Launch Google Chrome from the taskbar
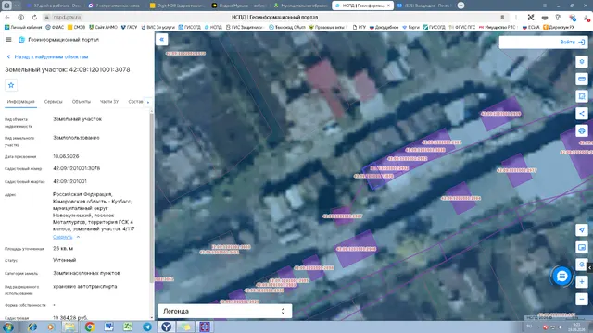Image resolution: width=593 pixels, height=333 pixels. pos(90,327)
